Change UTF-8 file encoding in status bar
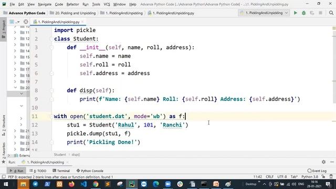 [x=282, y=177]
